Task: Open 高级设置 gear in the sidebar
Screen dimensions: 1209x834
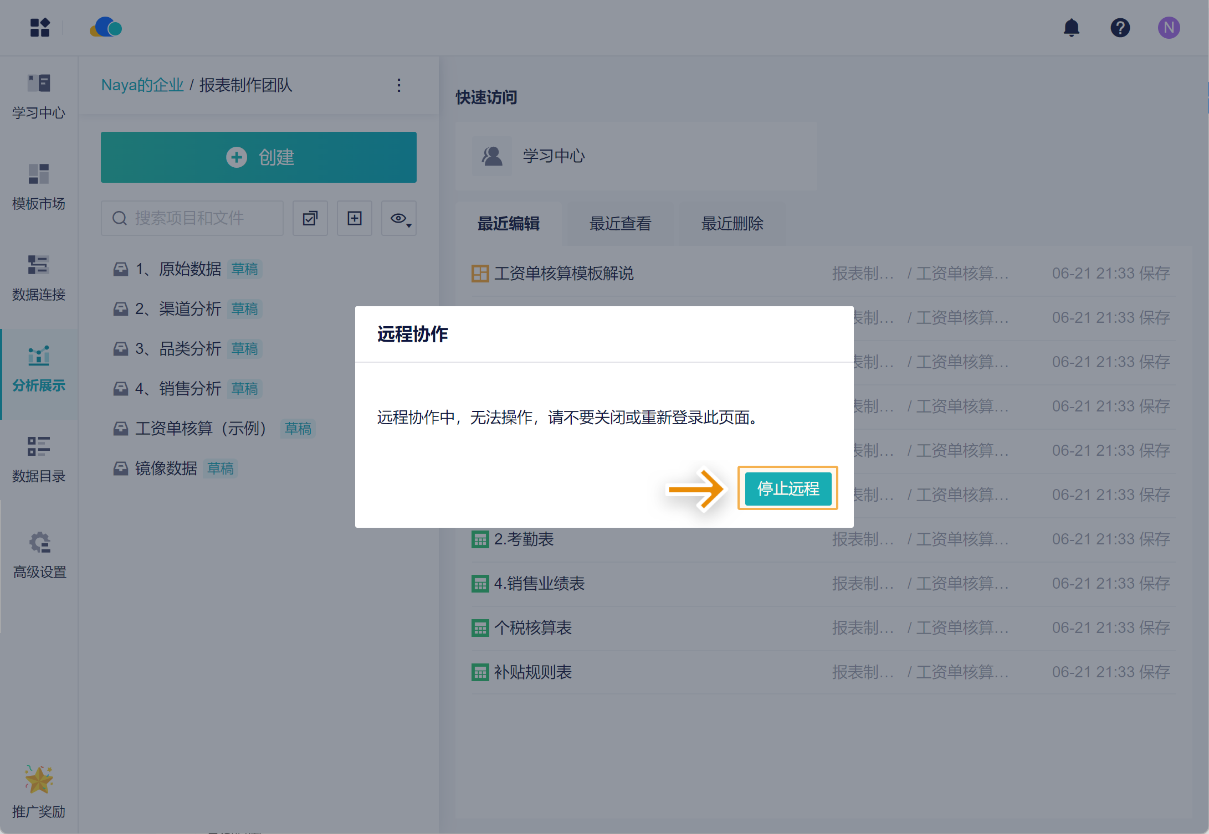Action: [x=39, y=555]
